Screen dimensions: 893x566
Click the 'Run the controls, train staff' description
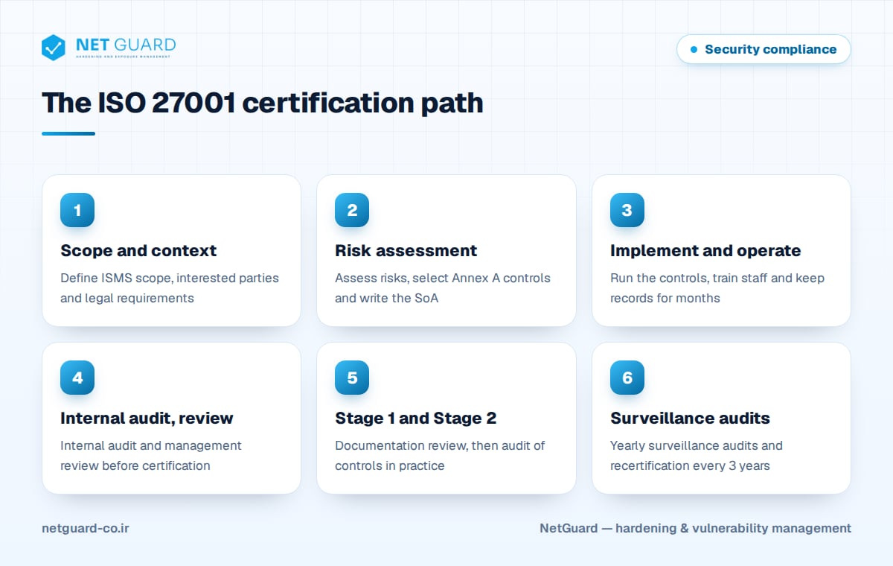[717, 287]
